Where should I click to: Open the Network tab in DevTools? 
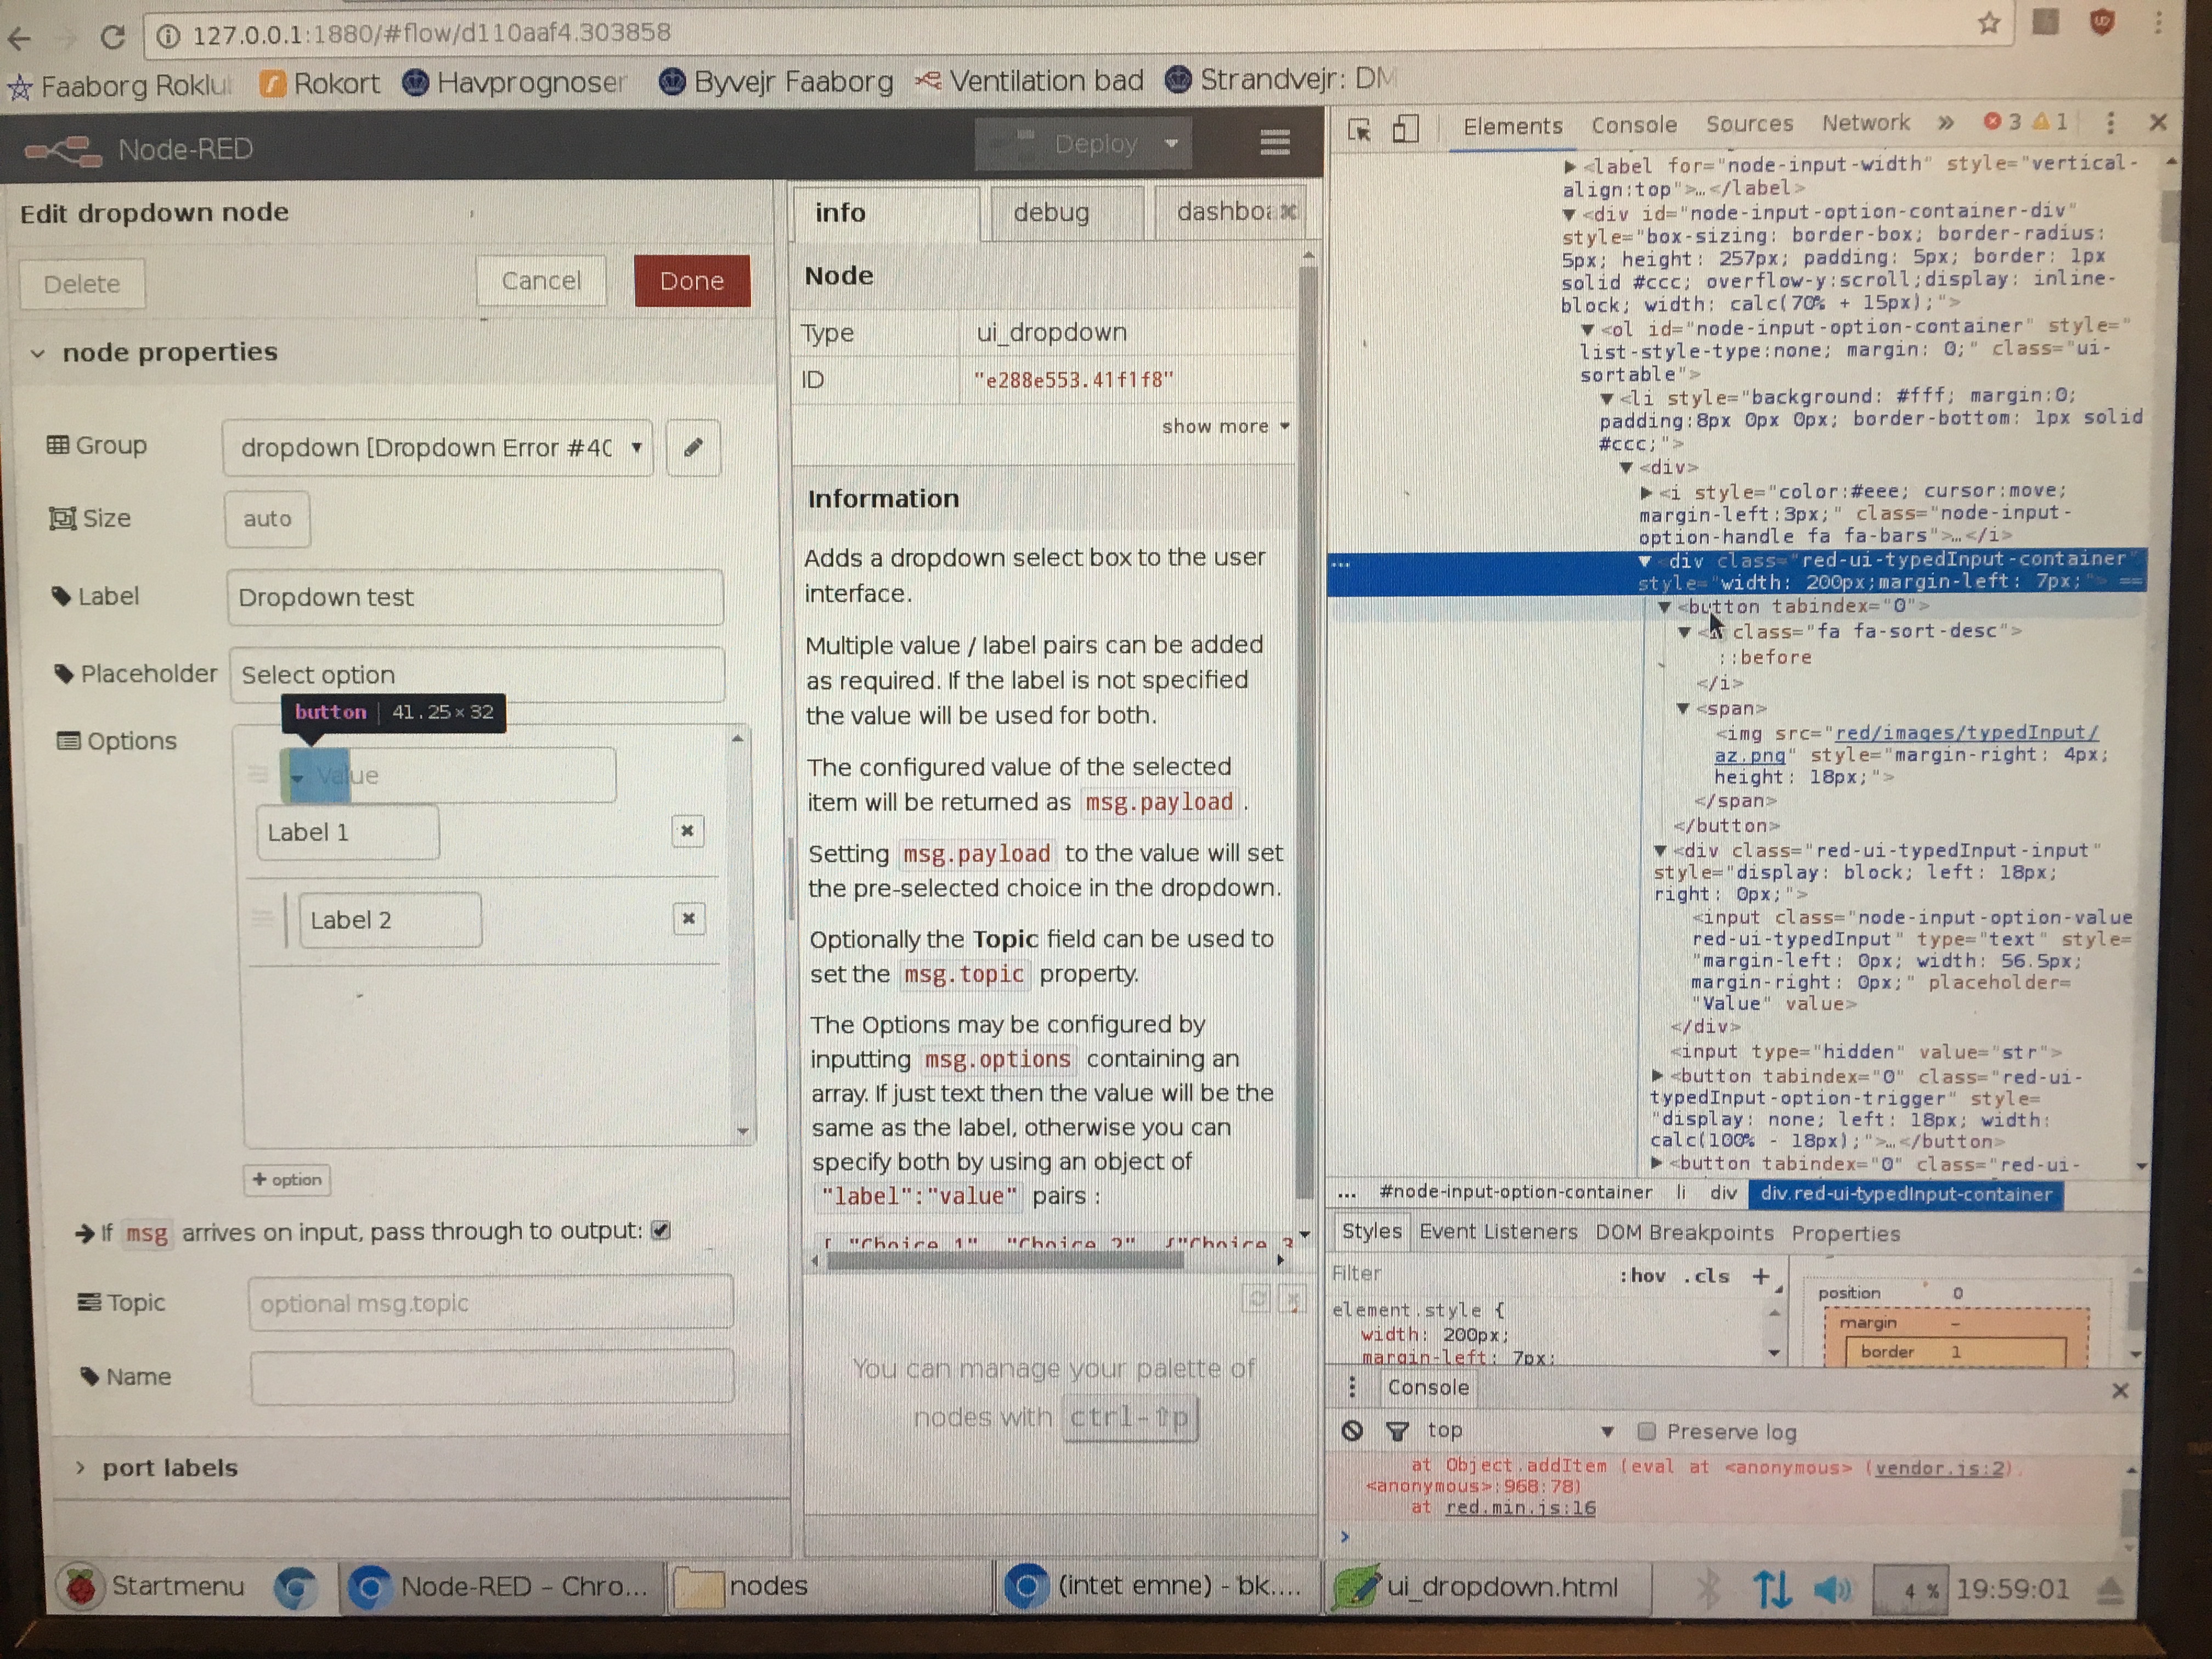[1866, 123]
